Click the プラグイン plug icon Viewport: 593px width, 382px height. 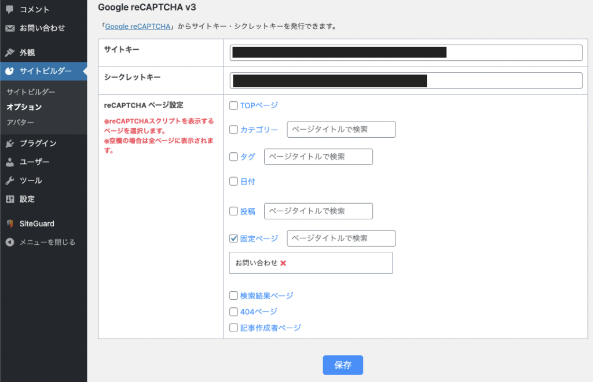tap(10, 144)
